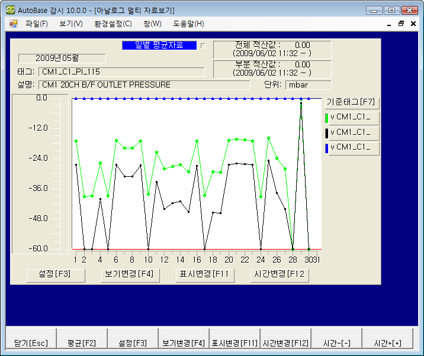
Task: Open the 환경설정(C) menu
Action: [113, 24]
